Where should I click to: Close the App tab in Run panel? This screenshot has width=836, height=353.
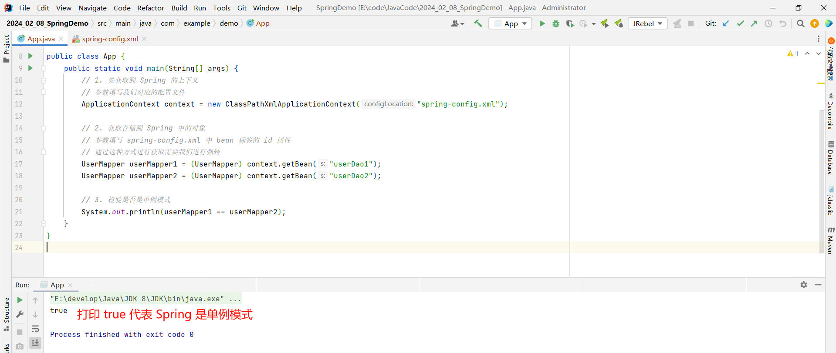pyautogui.click(x=70, y=285)
